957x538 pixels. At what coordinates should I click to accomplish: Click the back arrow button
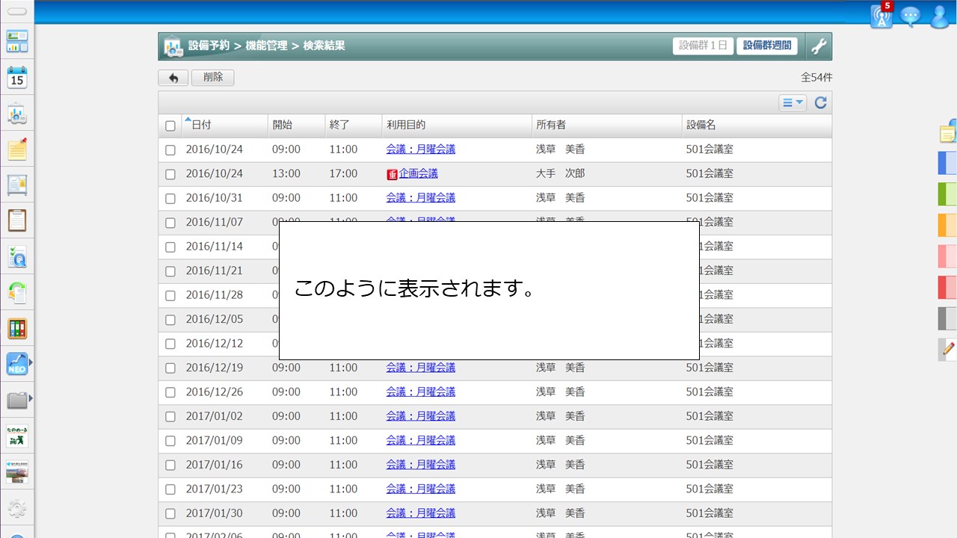(x=173, y=78)
